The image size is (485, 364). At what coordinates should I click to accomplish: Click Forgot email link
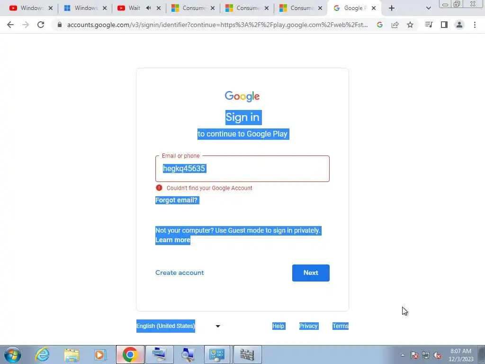click(176, 200)
